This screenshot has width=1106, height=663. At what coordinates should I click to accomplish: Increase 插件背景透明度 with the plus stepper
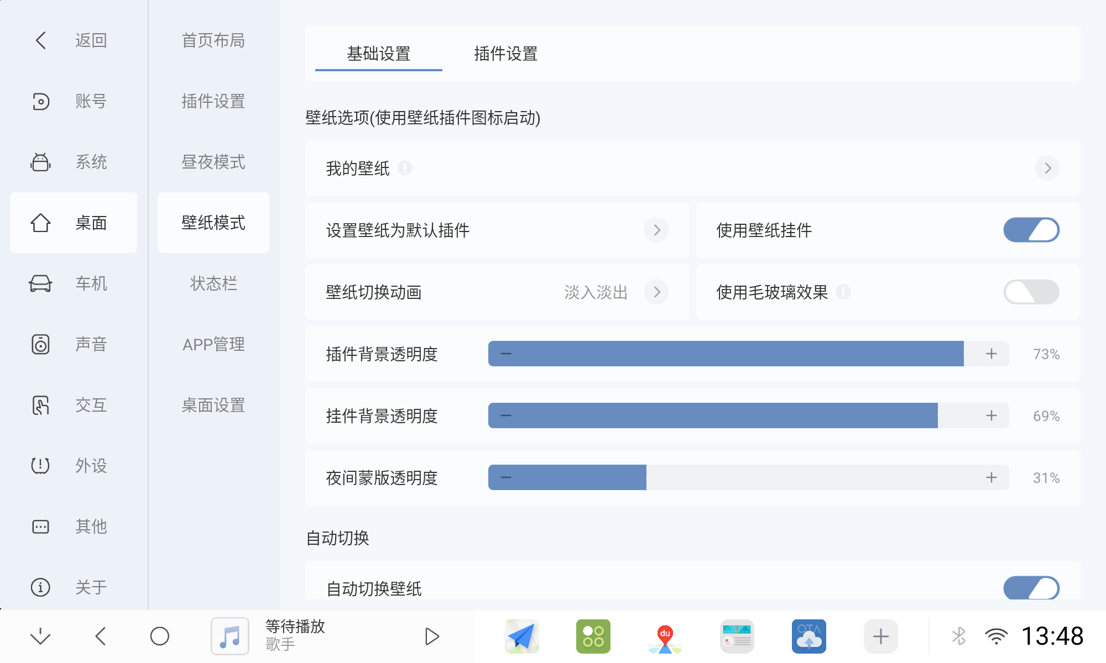click(x=992, y=354)
